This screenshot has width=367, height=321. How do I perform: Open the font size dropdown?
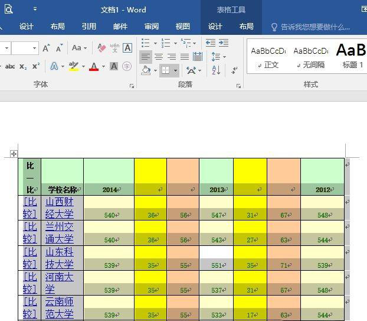click(35, 48)
